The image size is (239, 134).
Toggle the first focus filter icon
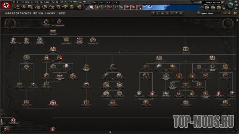153,13
